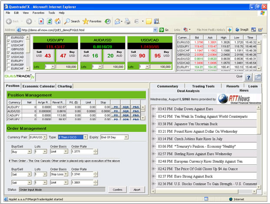The width and height of the screenshot is (270, 204).
Task: Check the GBP/USD checkbox
Action: [x=8, y=49]
